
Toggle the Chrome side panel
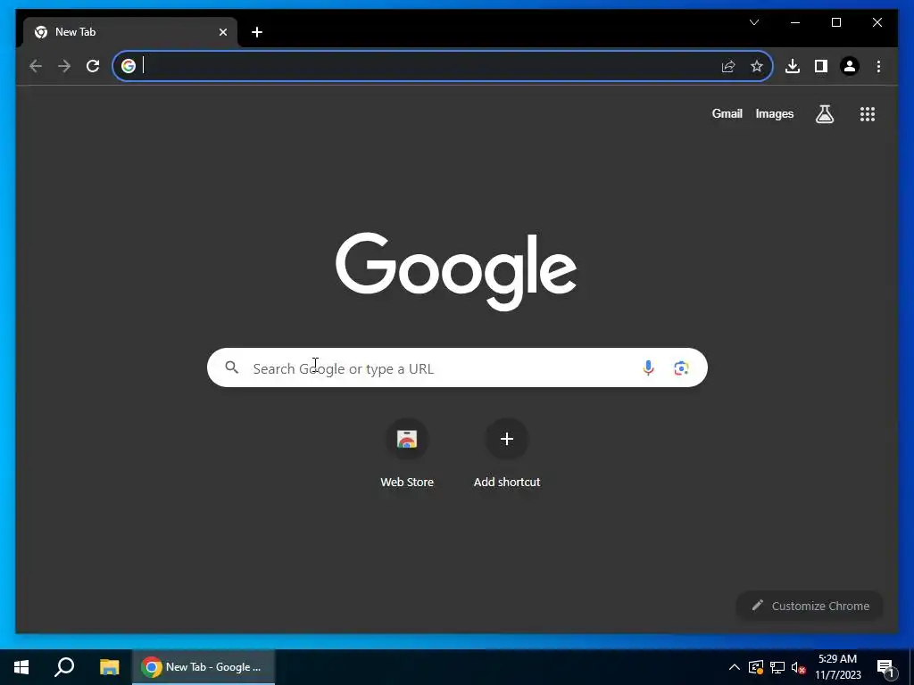click(821, 66)
